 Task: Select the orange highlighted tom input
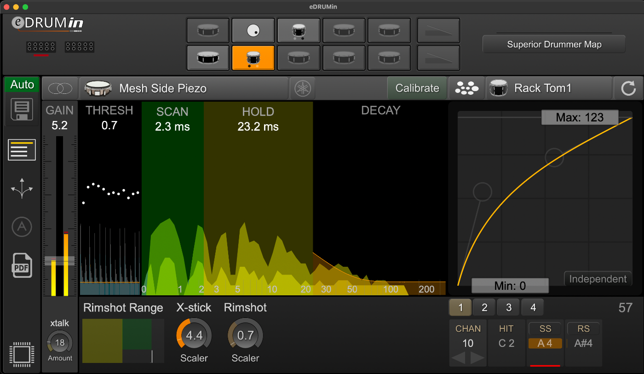253,58
